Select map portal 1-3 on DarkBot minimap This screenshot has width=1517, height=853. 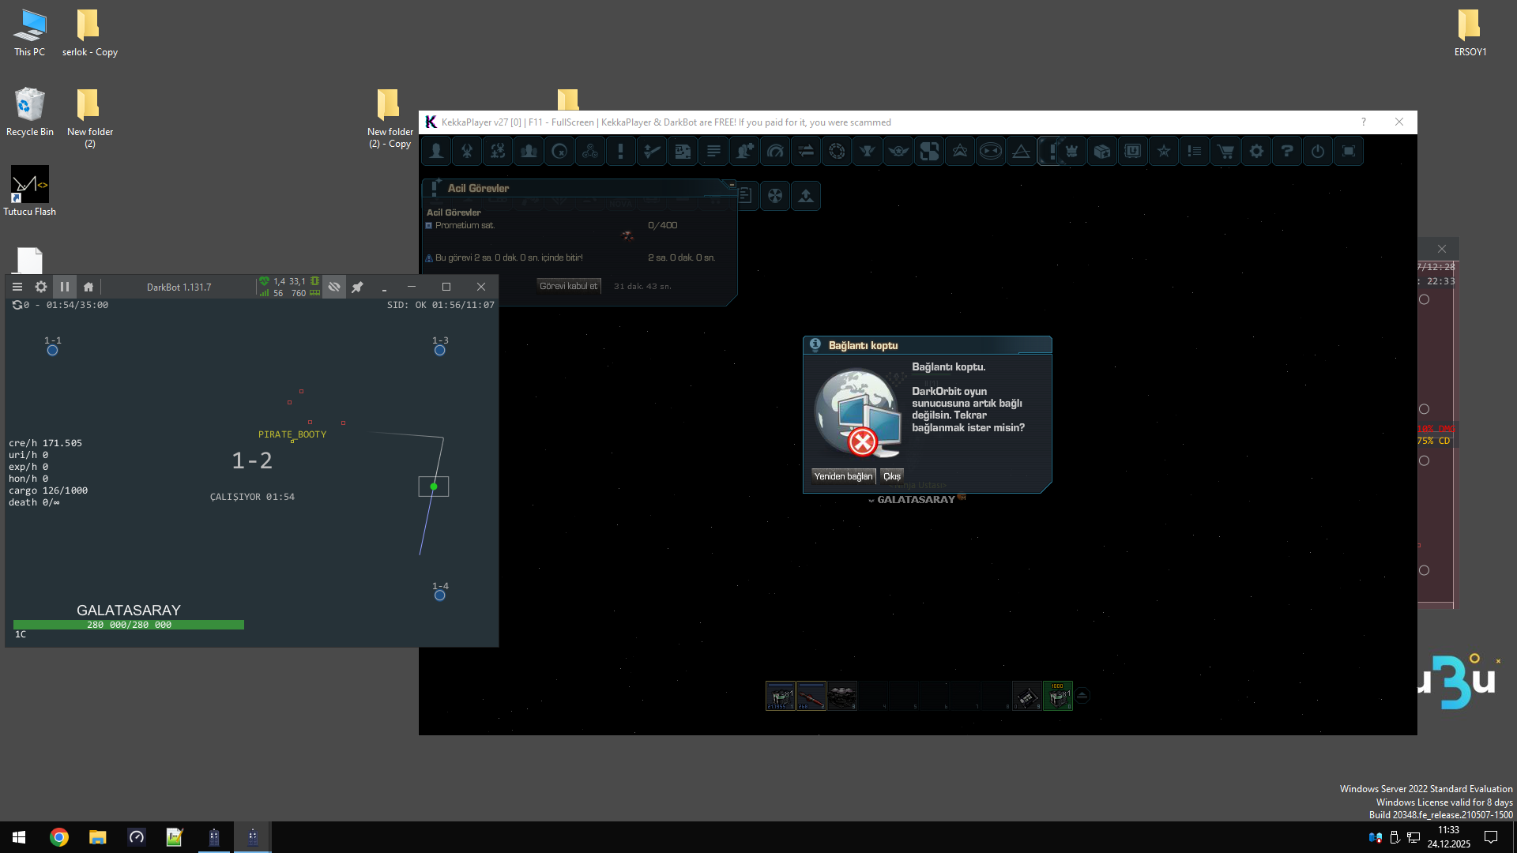pos(440,350)
